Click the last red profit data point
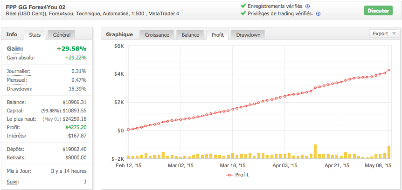The height and width of the screenshot is (190, 402). (x=389, y=70)
